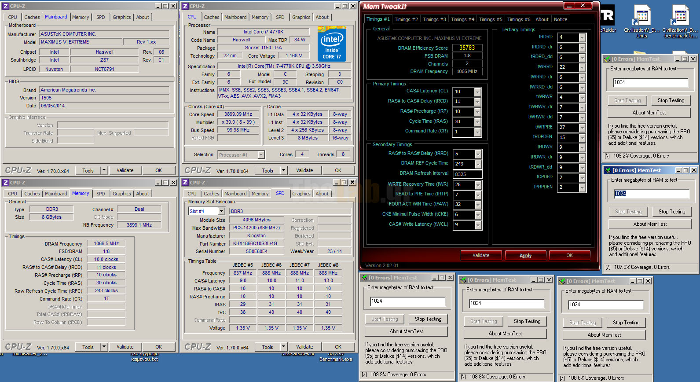Expand Command Rate (CR) dropdown
Image resolution: width=700 pixels, height=382 pixels.
(478, 132)
